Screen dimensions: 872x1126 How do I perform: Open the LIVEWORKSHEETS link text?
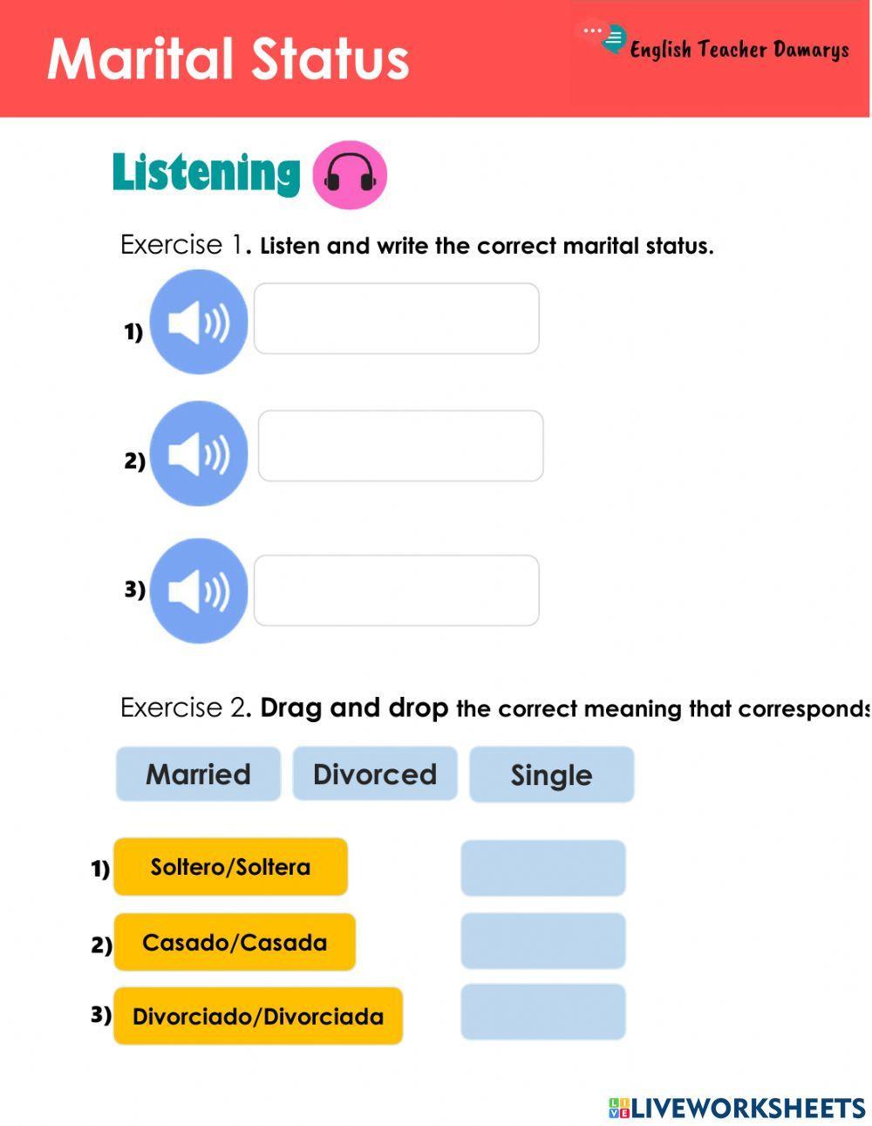coord(748,1108)
